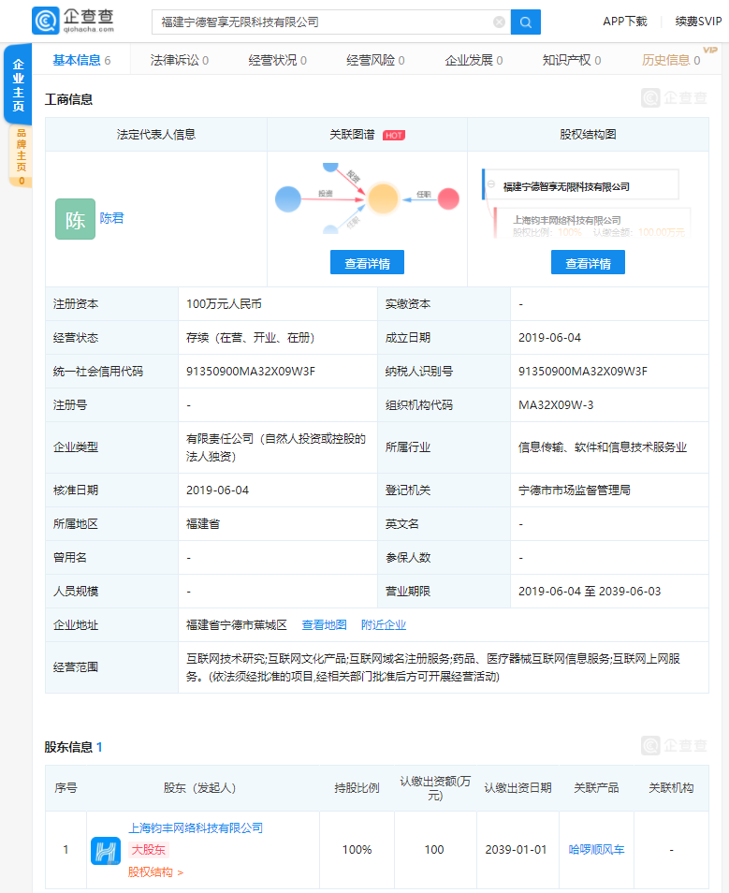Switch to the 法律诉讼 tab
This screenshot has width=729, height=893.
coord(180,60)
